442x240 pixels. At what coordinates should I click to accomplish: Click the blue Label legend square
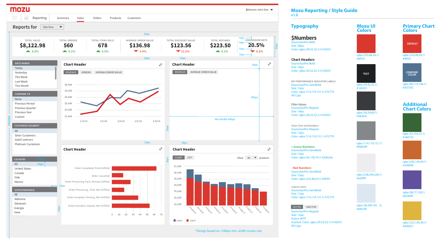(175, 221)
